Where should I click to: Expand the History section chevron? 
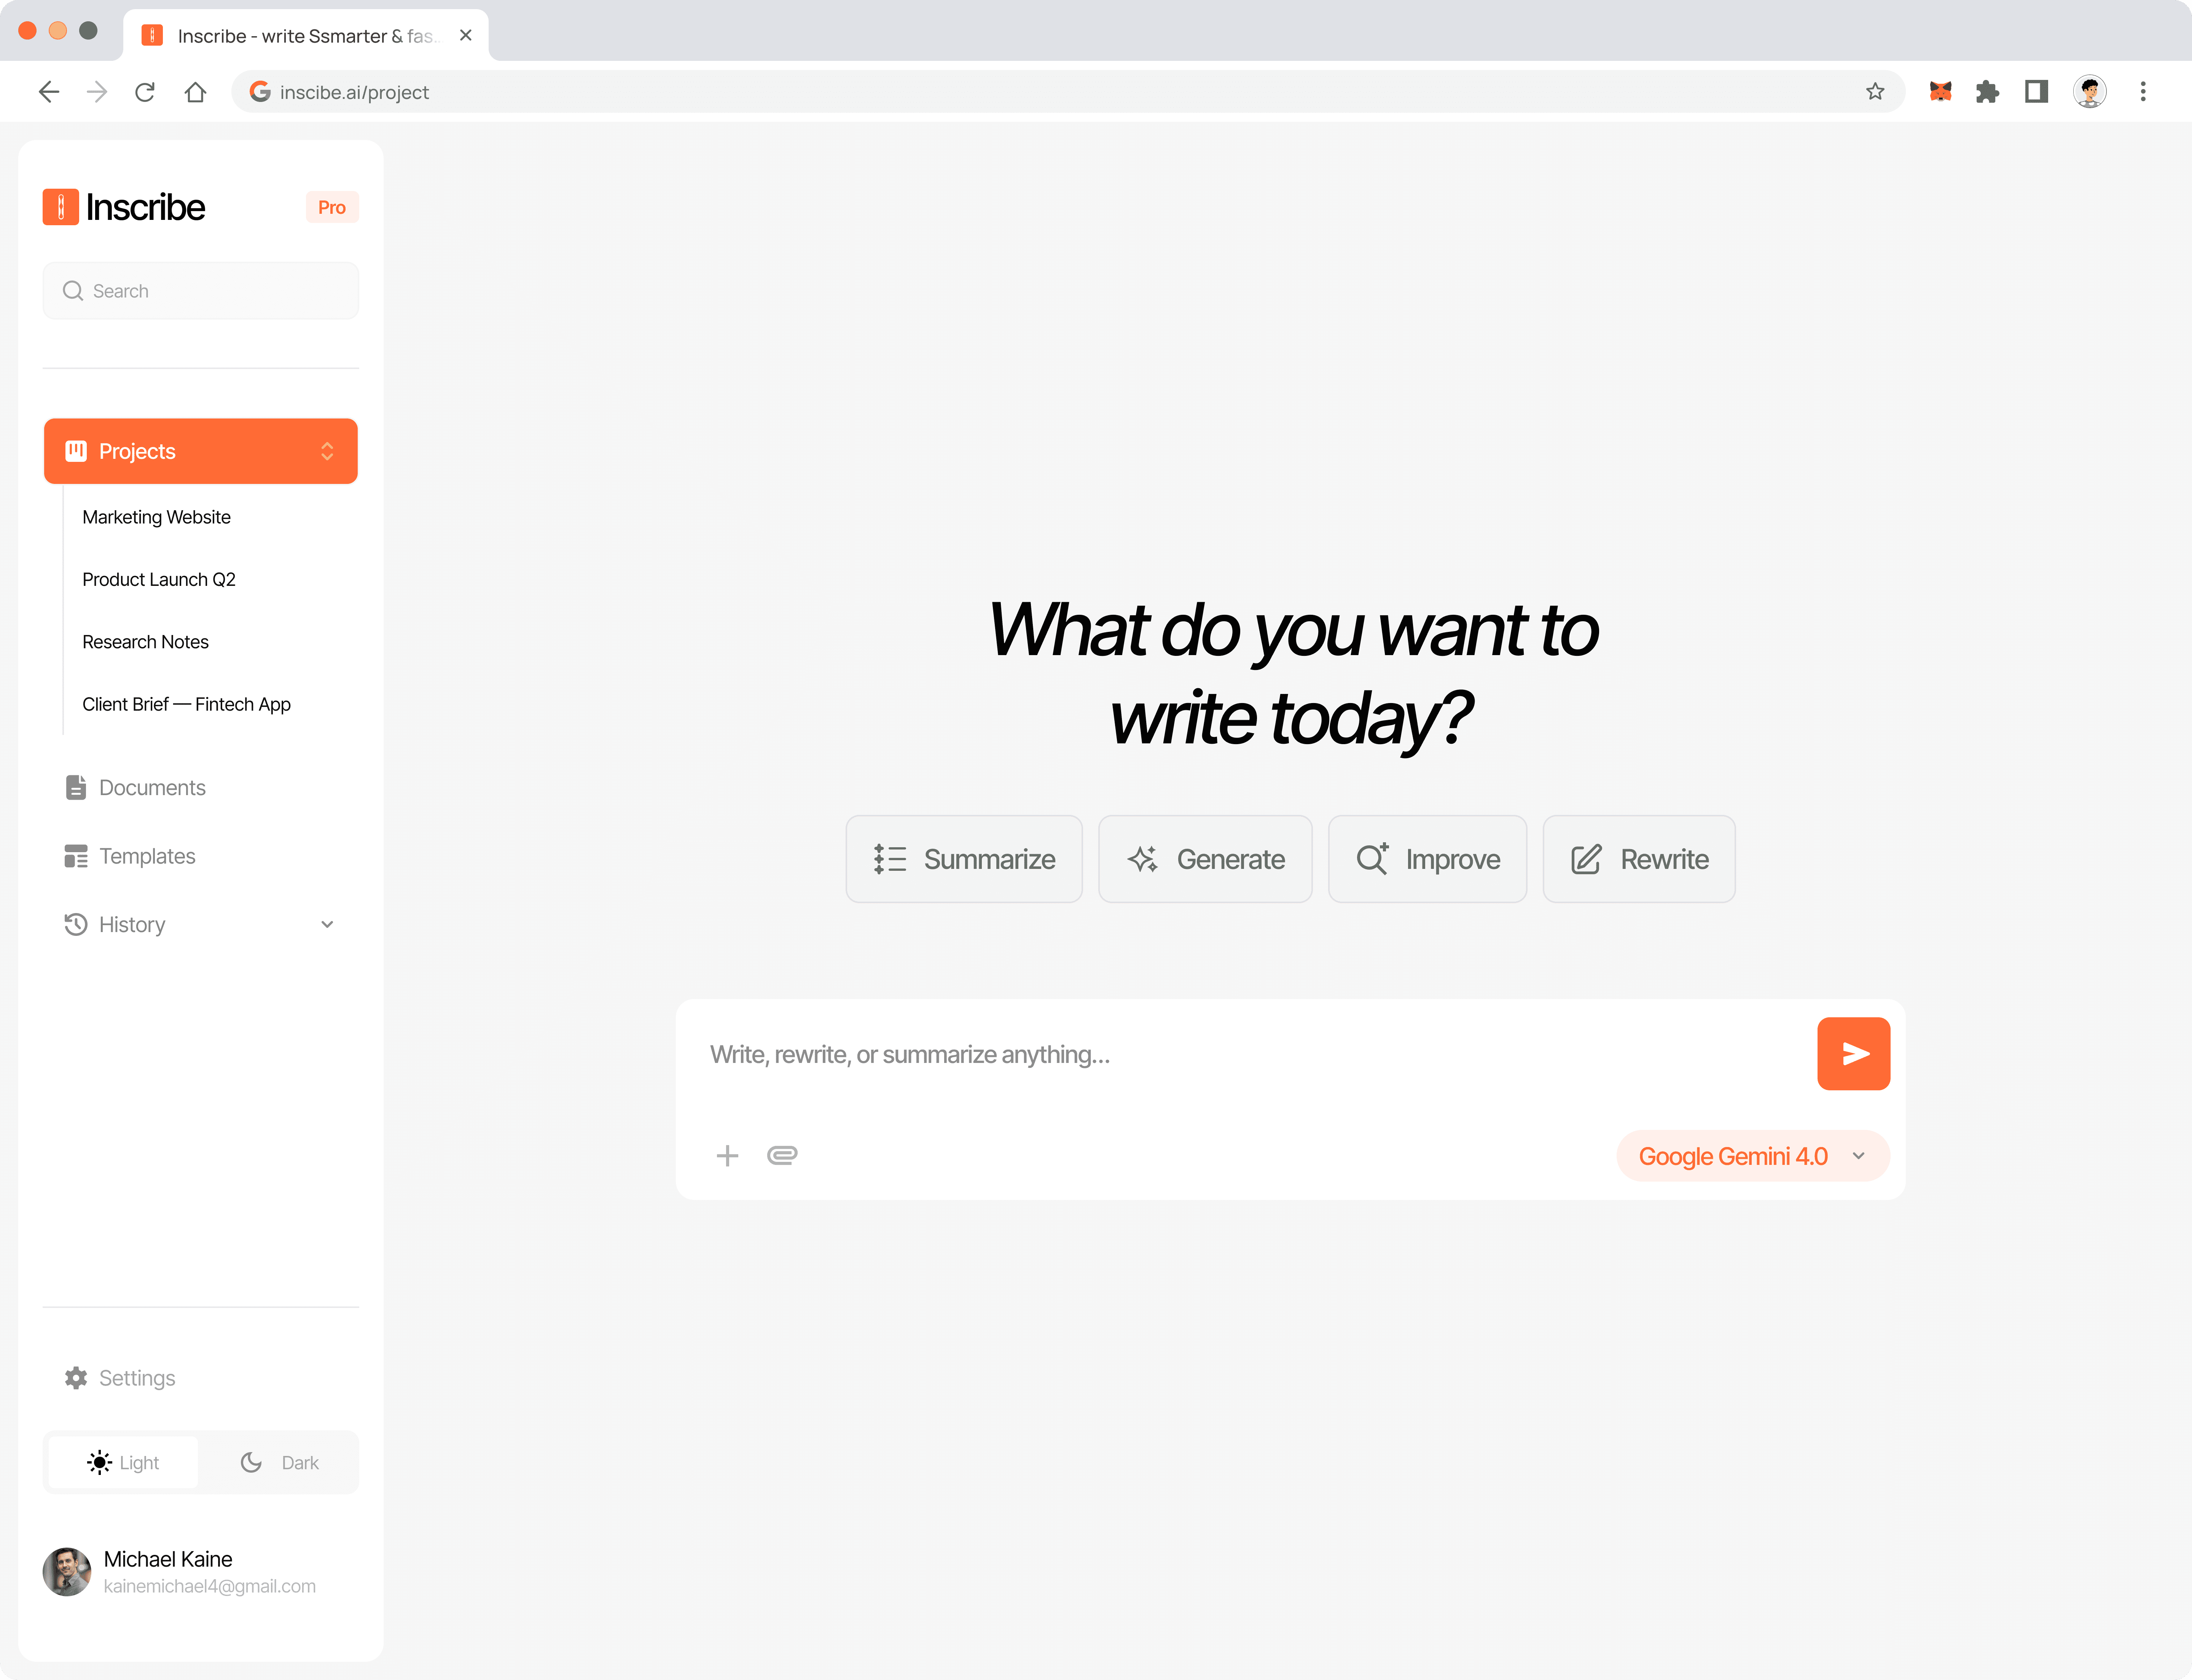point(327,925)
